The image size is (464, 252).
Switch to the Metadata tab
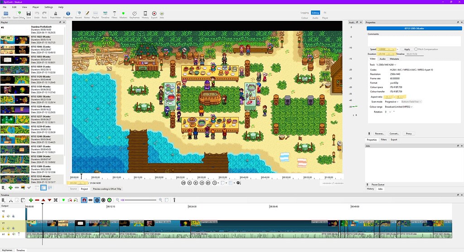coord(394,59)
